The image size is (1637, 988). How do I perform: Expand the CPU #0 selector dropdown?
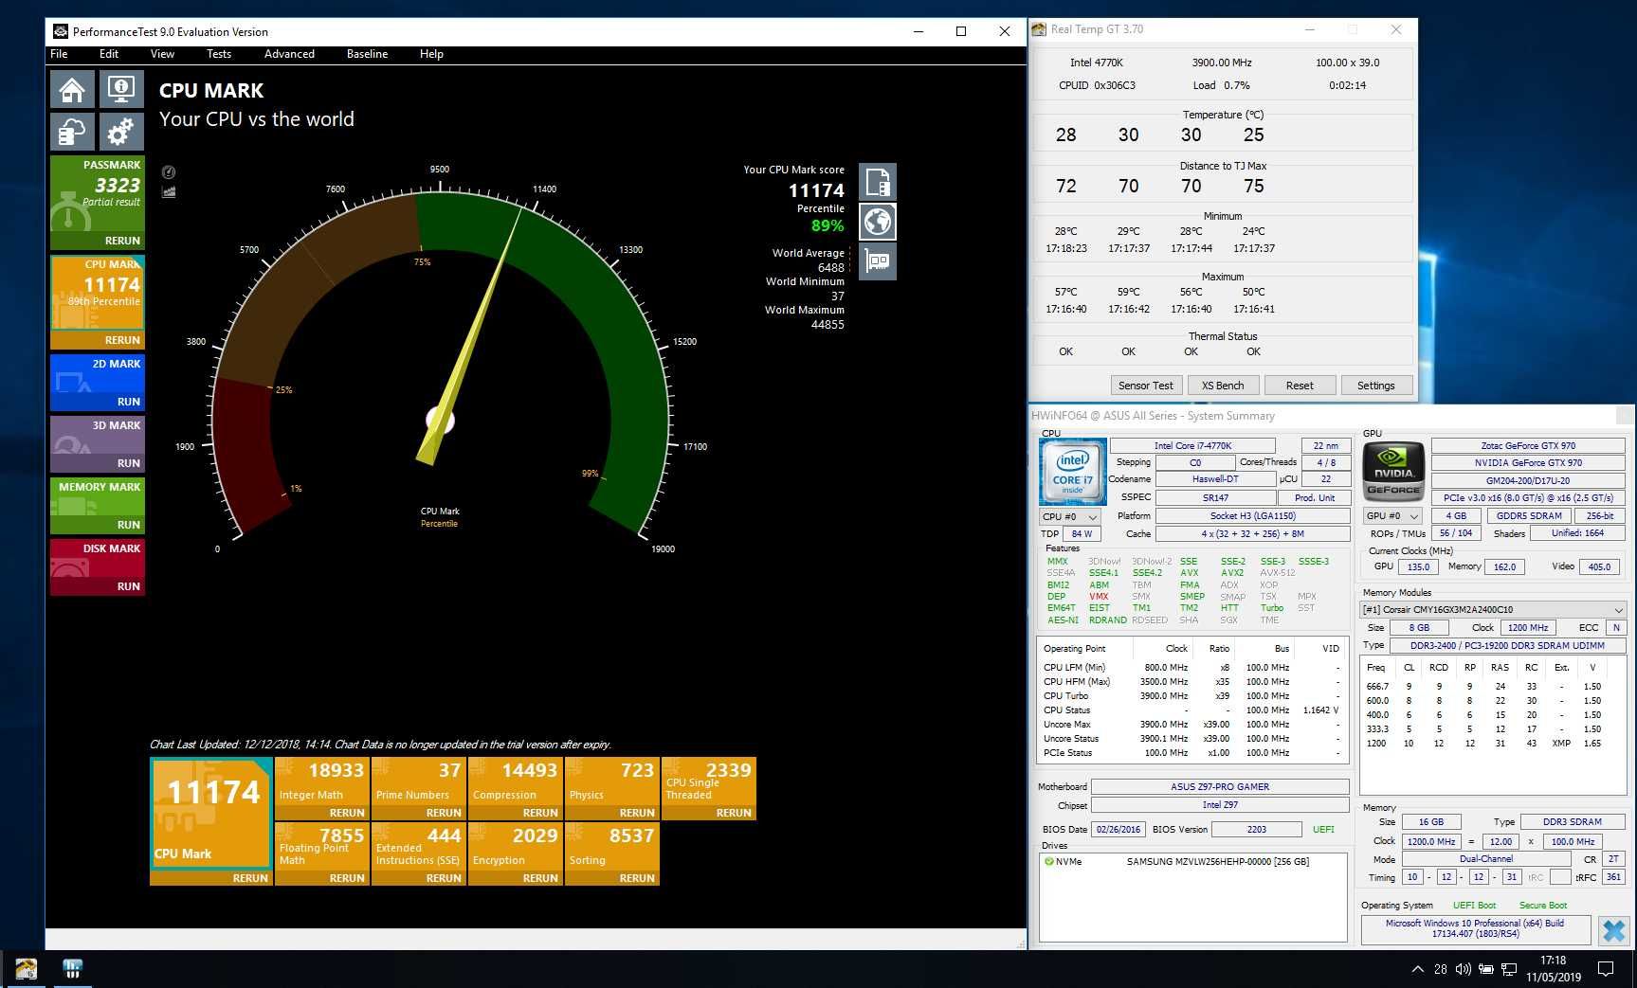(1070, 517)
